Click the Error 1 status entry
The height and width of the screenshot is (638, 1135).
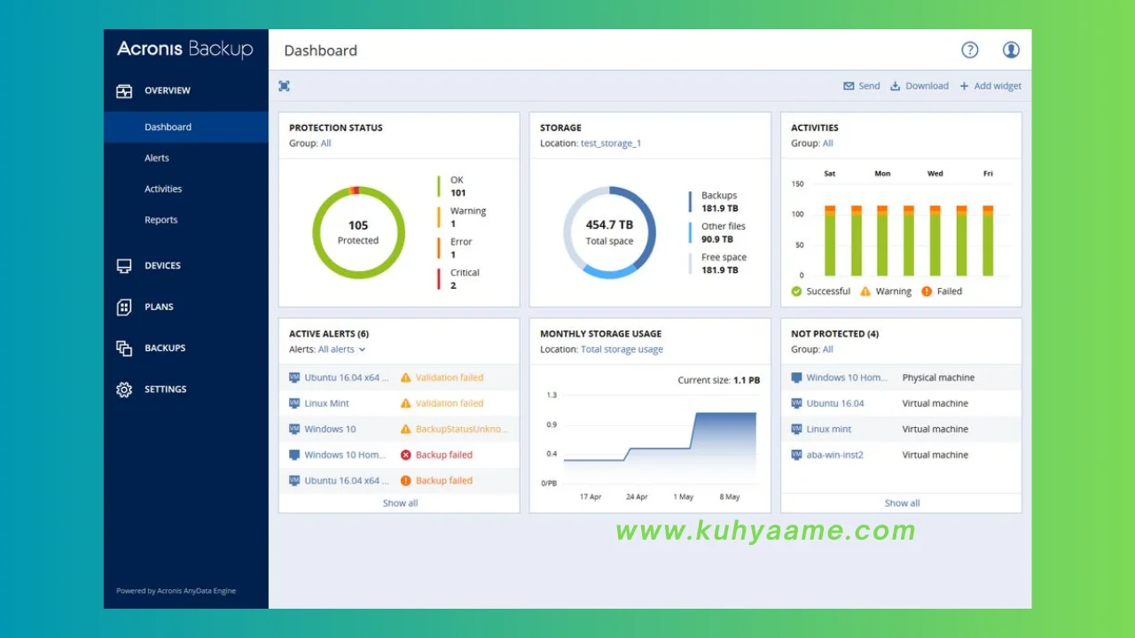point(461,248)
